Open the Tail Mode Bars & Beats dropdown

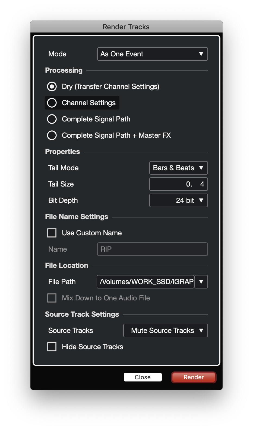pyautogui.click(x=178, y=168)
